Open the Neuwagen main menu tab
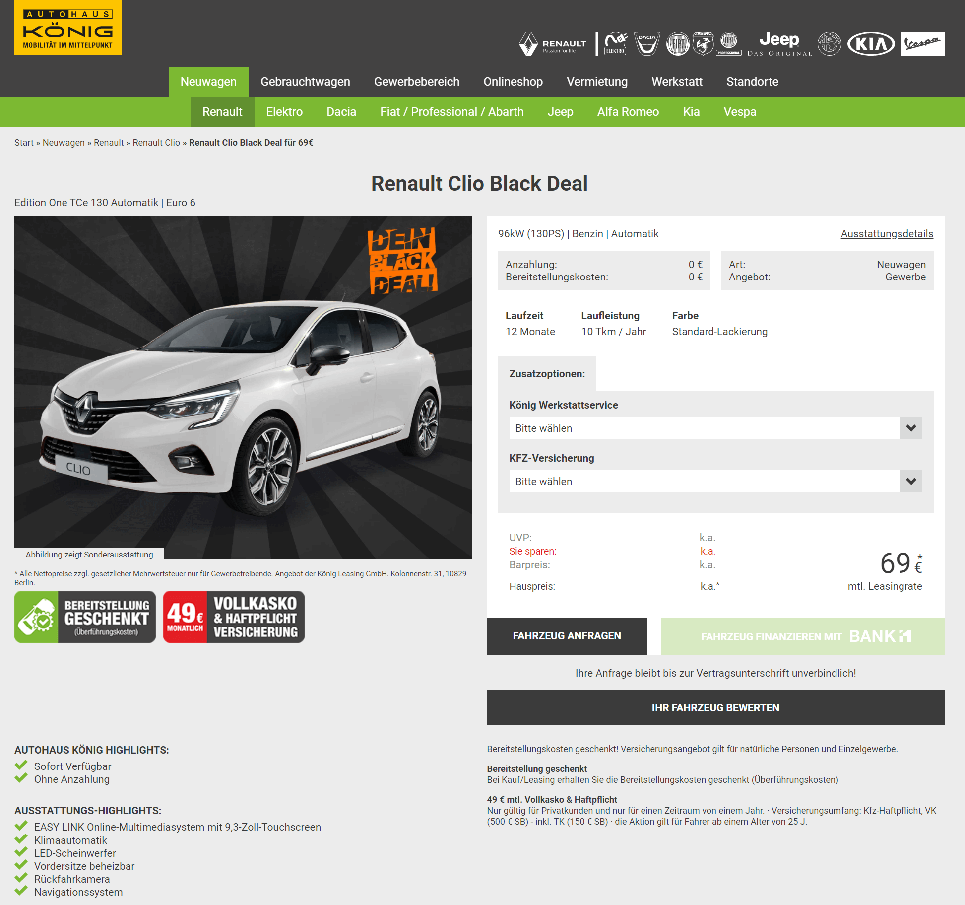The width and height of the screenshot is (965, 905). coord(208,82)
